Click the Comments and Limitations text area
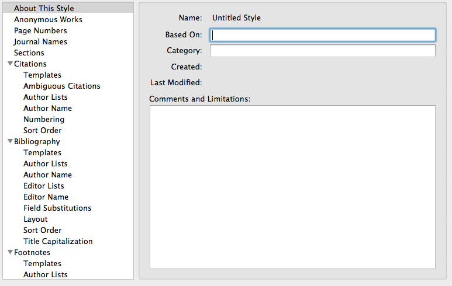The height and width of the screenshot is (286, 452). pos(292,187)
